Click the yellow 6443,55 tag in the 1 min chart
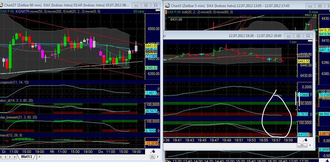 coord(304,61)
